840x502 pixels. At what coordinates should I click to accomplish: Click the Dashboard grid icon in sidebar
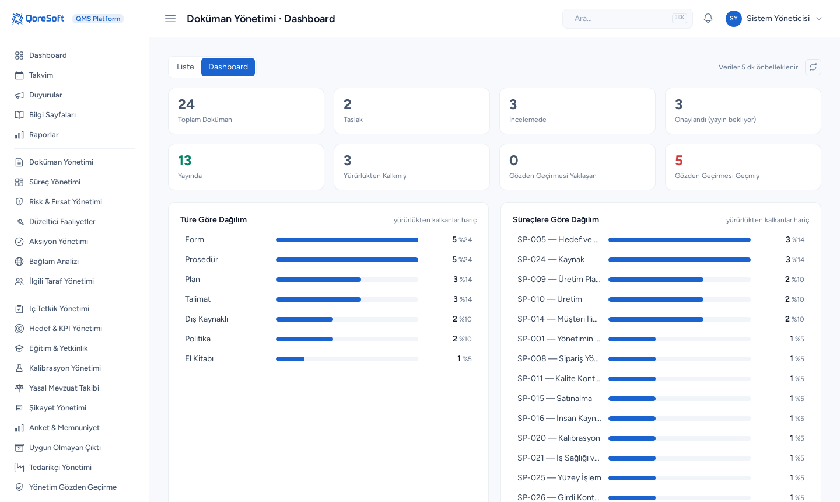click(x=19, y=55)
